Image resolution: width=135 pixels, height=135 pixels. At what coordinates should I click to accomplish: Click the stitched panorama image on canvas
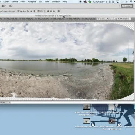pyautogui.click(x=67, y=61)
